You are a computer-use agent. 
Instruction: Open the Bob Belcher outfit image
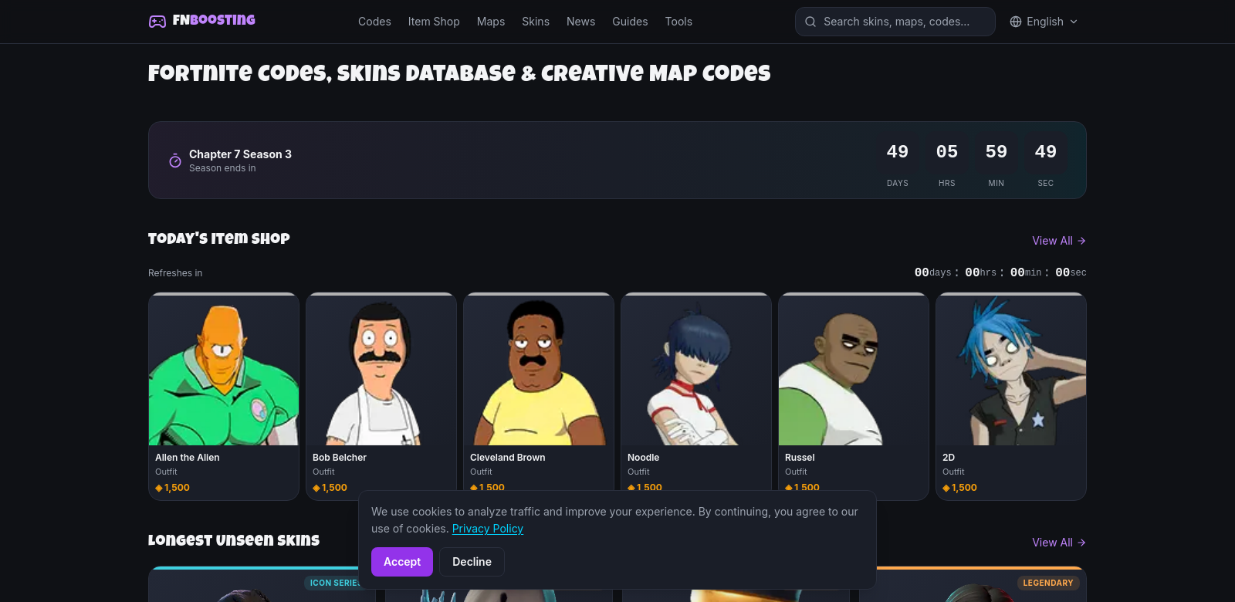pos(381,370)
